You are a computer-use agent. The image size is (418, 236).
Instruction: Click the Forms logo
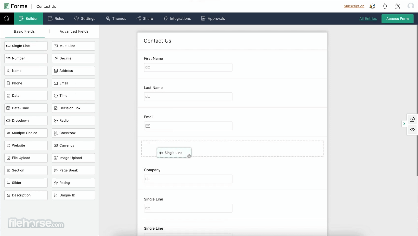click(x=16, y=6)
